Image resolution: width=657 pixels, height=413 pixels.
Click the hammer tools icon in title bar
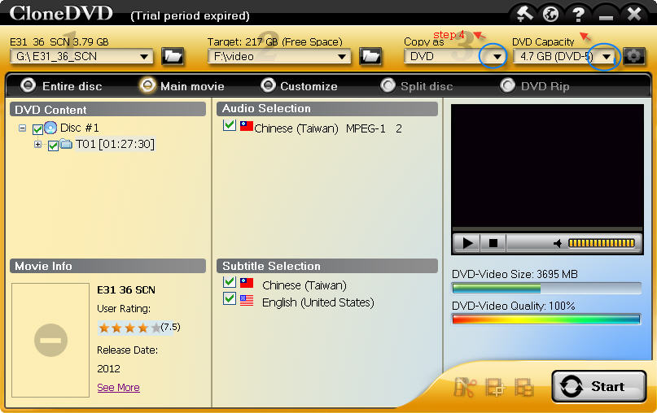tap(524, 14)
